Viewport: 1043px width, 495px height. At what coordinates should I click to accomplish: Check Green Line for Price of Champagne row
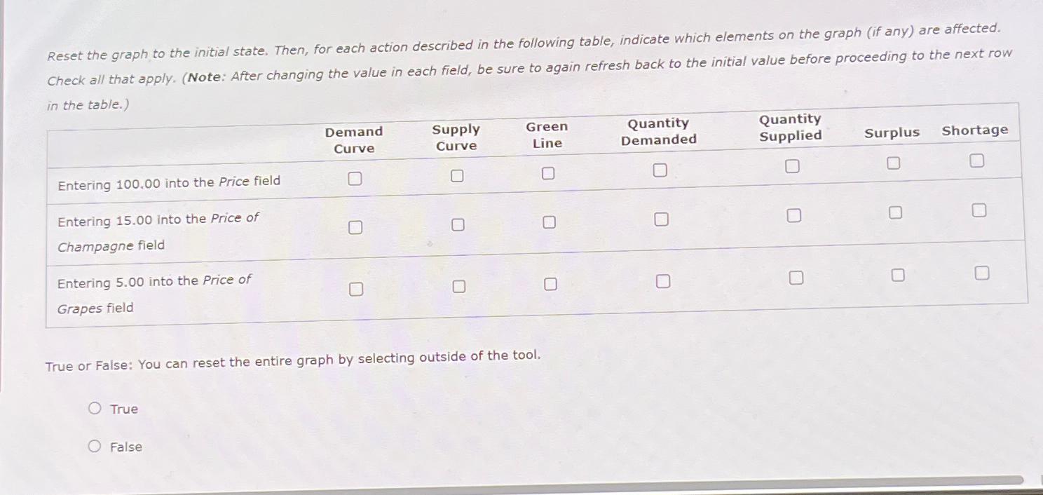coord(550,221)
